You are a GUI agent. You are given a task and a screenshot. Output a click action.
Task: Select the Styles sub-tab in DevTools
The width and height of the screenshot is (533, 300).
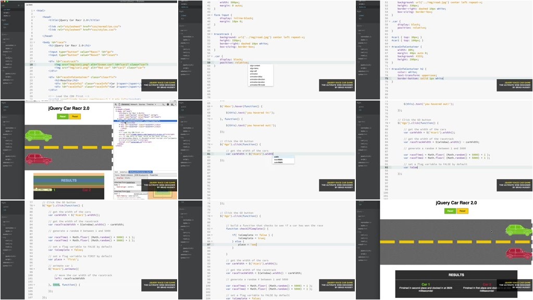point(117,175)
